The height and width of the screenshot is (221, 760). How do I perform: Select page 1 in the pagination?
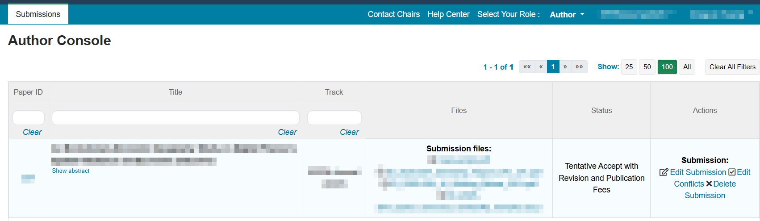click(x=553, y=67)
